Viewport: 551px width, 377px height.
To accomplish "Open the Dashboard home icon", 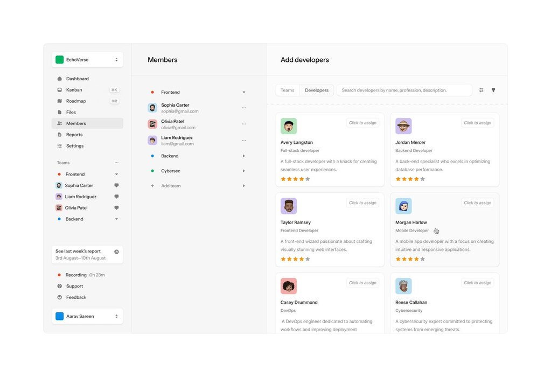I will click(x=59, y=79).
